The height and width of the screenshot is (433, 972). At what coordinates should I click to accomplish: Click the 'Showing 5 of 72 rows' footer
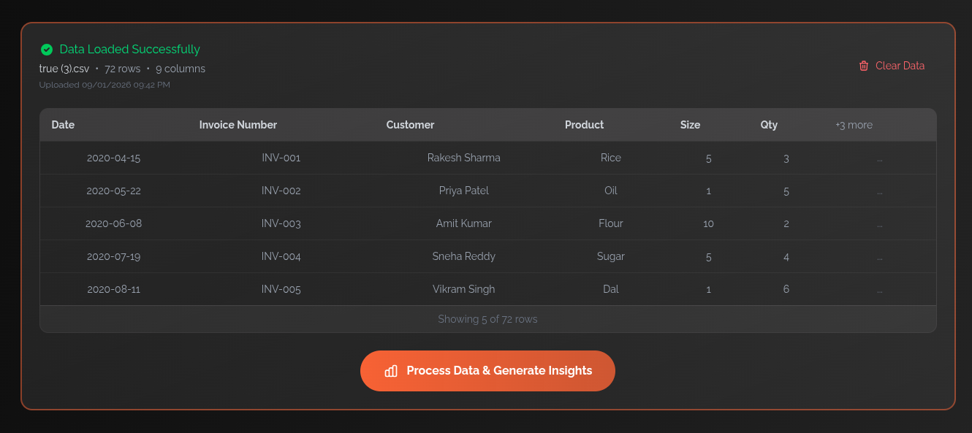coord(487,319)
